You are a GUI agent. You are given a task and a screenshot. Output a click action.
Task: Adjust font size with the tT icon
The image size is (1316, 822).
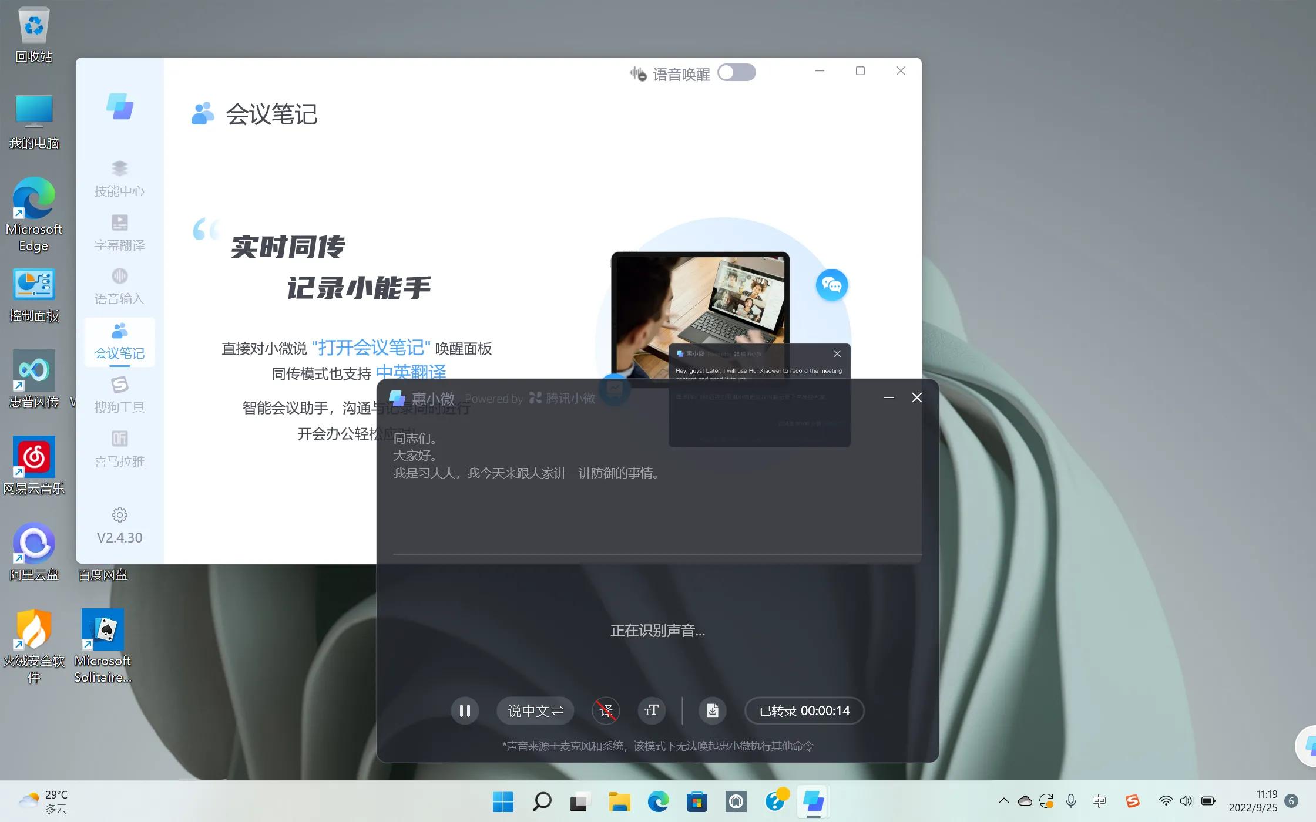coord(651,710)
